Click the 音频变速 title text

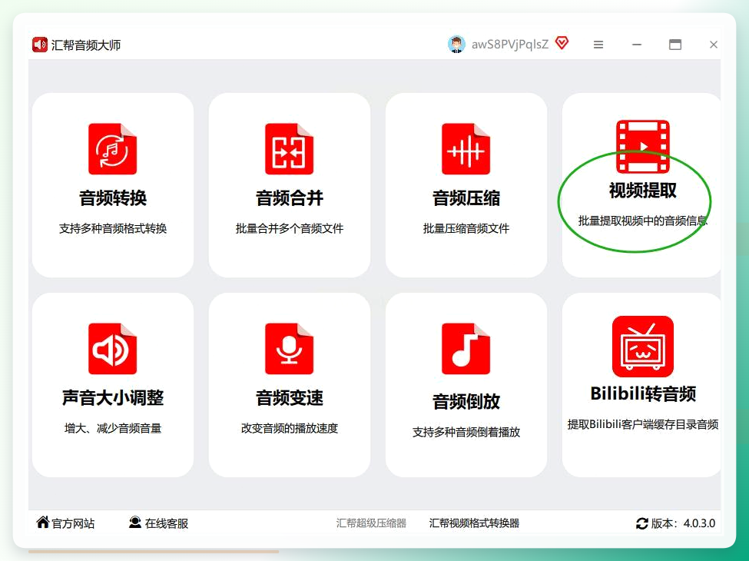coord(290,397)
